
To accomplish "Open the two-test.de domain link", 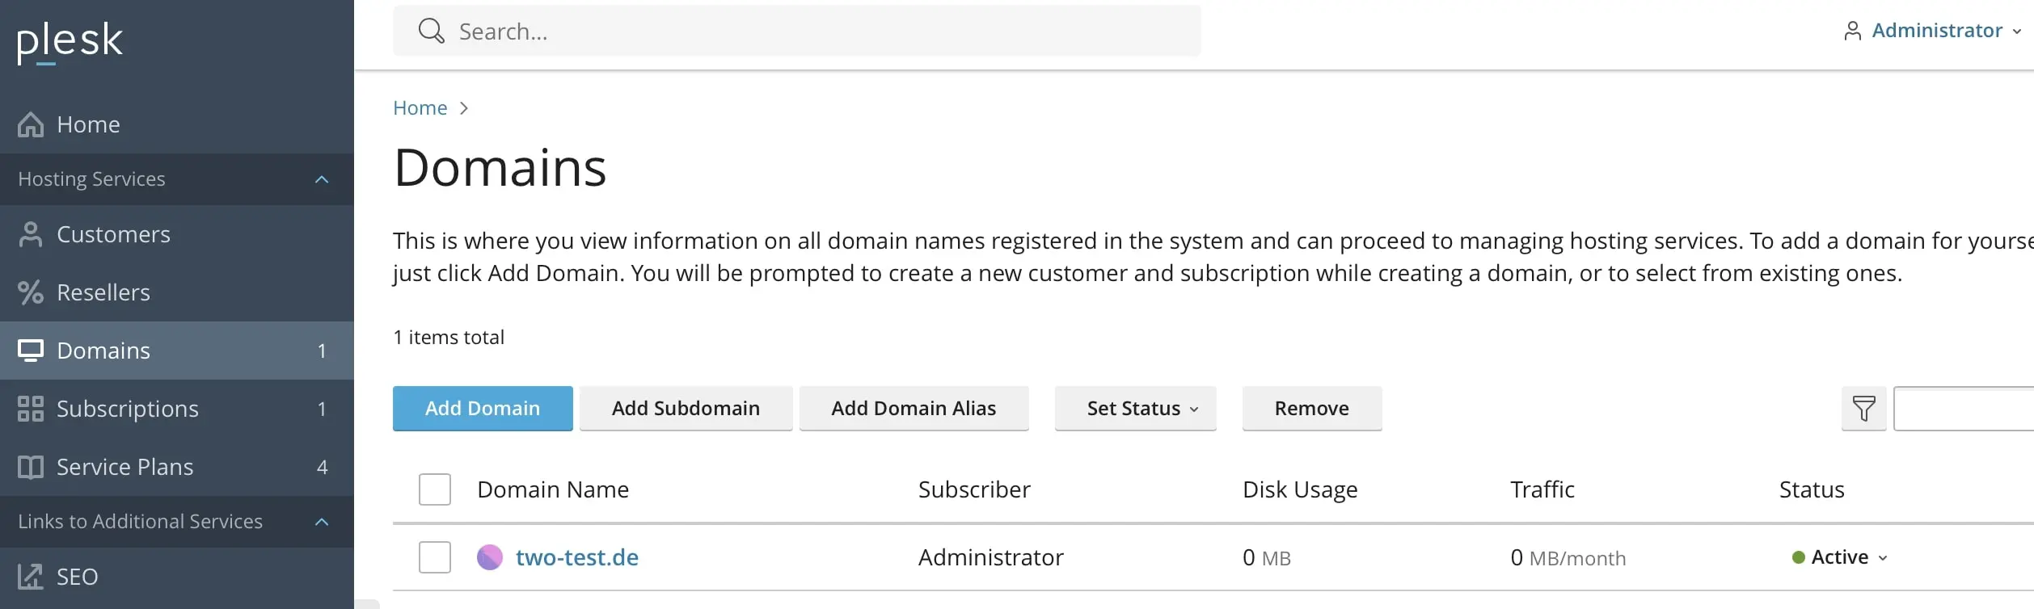I will coord(577,556).
